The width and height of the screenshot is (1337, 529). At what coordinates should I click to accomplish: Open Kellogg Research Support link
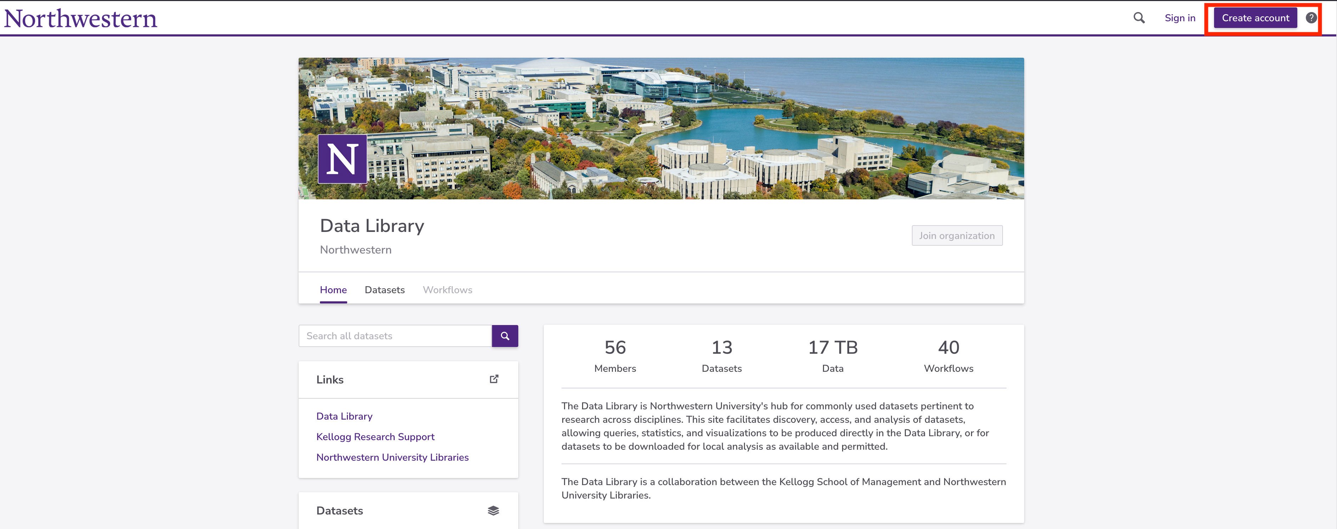tap(375, 437)
